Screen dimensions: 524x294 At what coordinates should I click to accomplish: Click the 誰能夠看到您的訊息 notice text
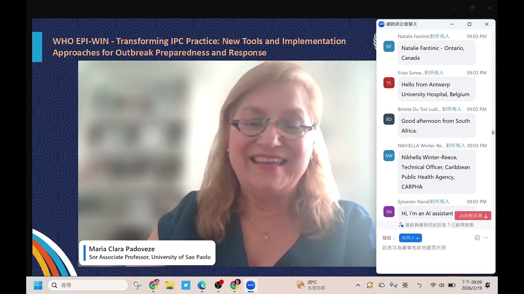(x=440, y=225)
